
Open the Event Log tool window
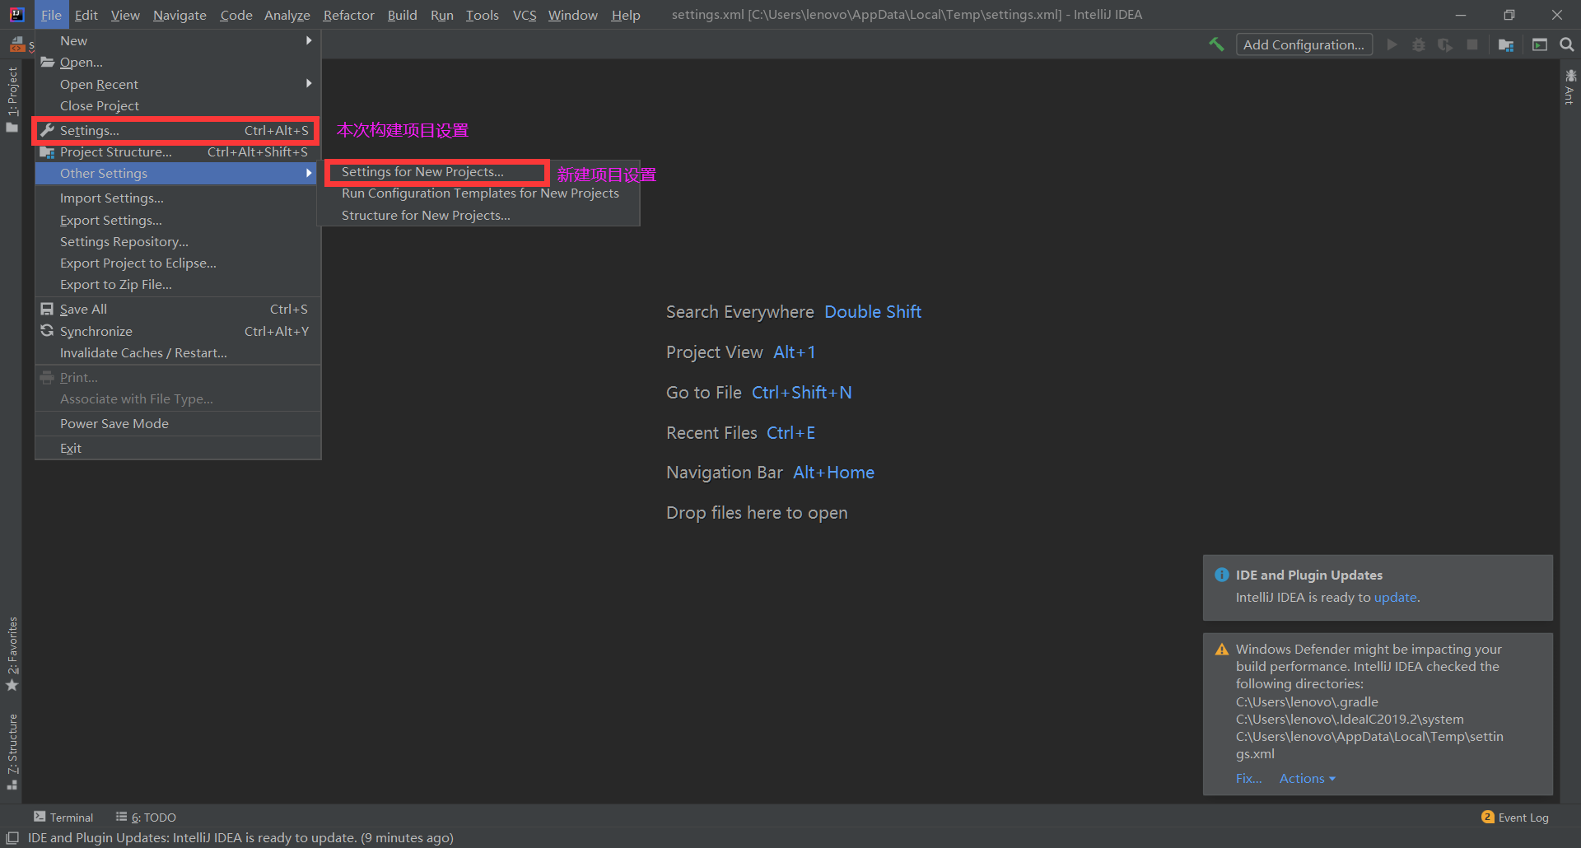click(x=1515, y=817)
